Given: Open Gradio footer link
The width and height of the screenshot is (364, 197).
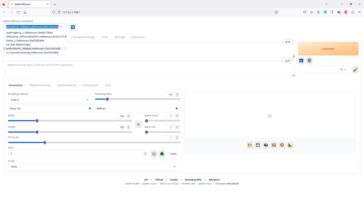Looking at the screenshot, I should (x=174, y=180).
